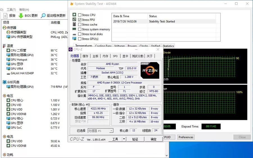Click the green BIOS 更新 download arrow icon

[x=21, y=15]
